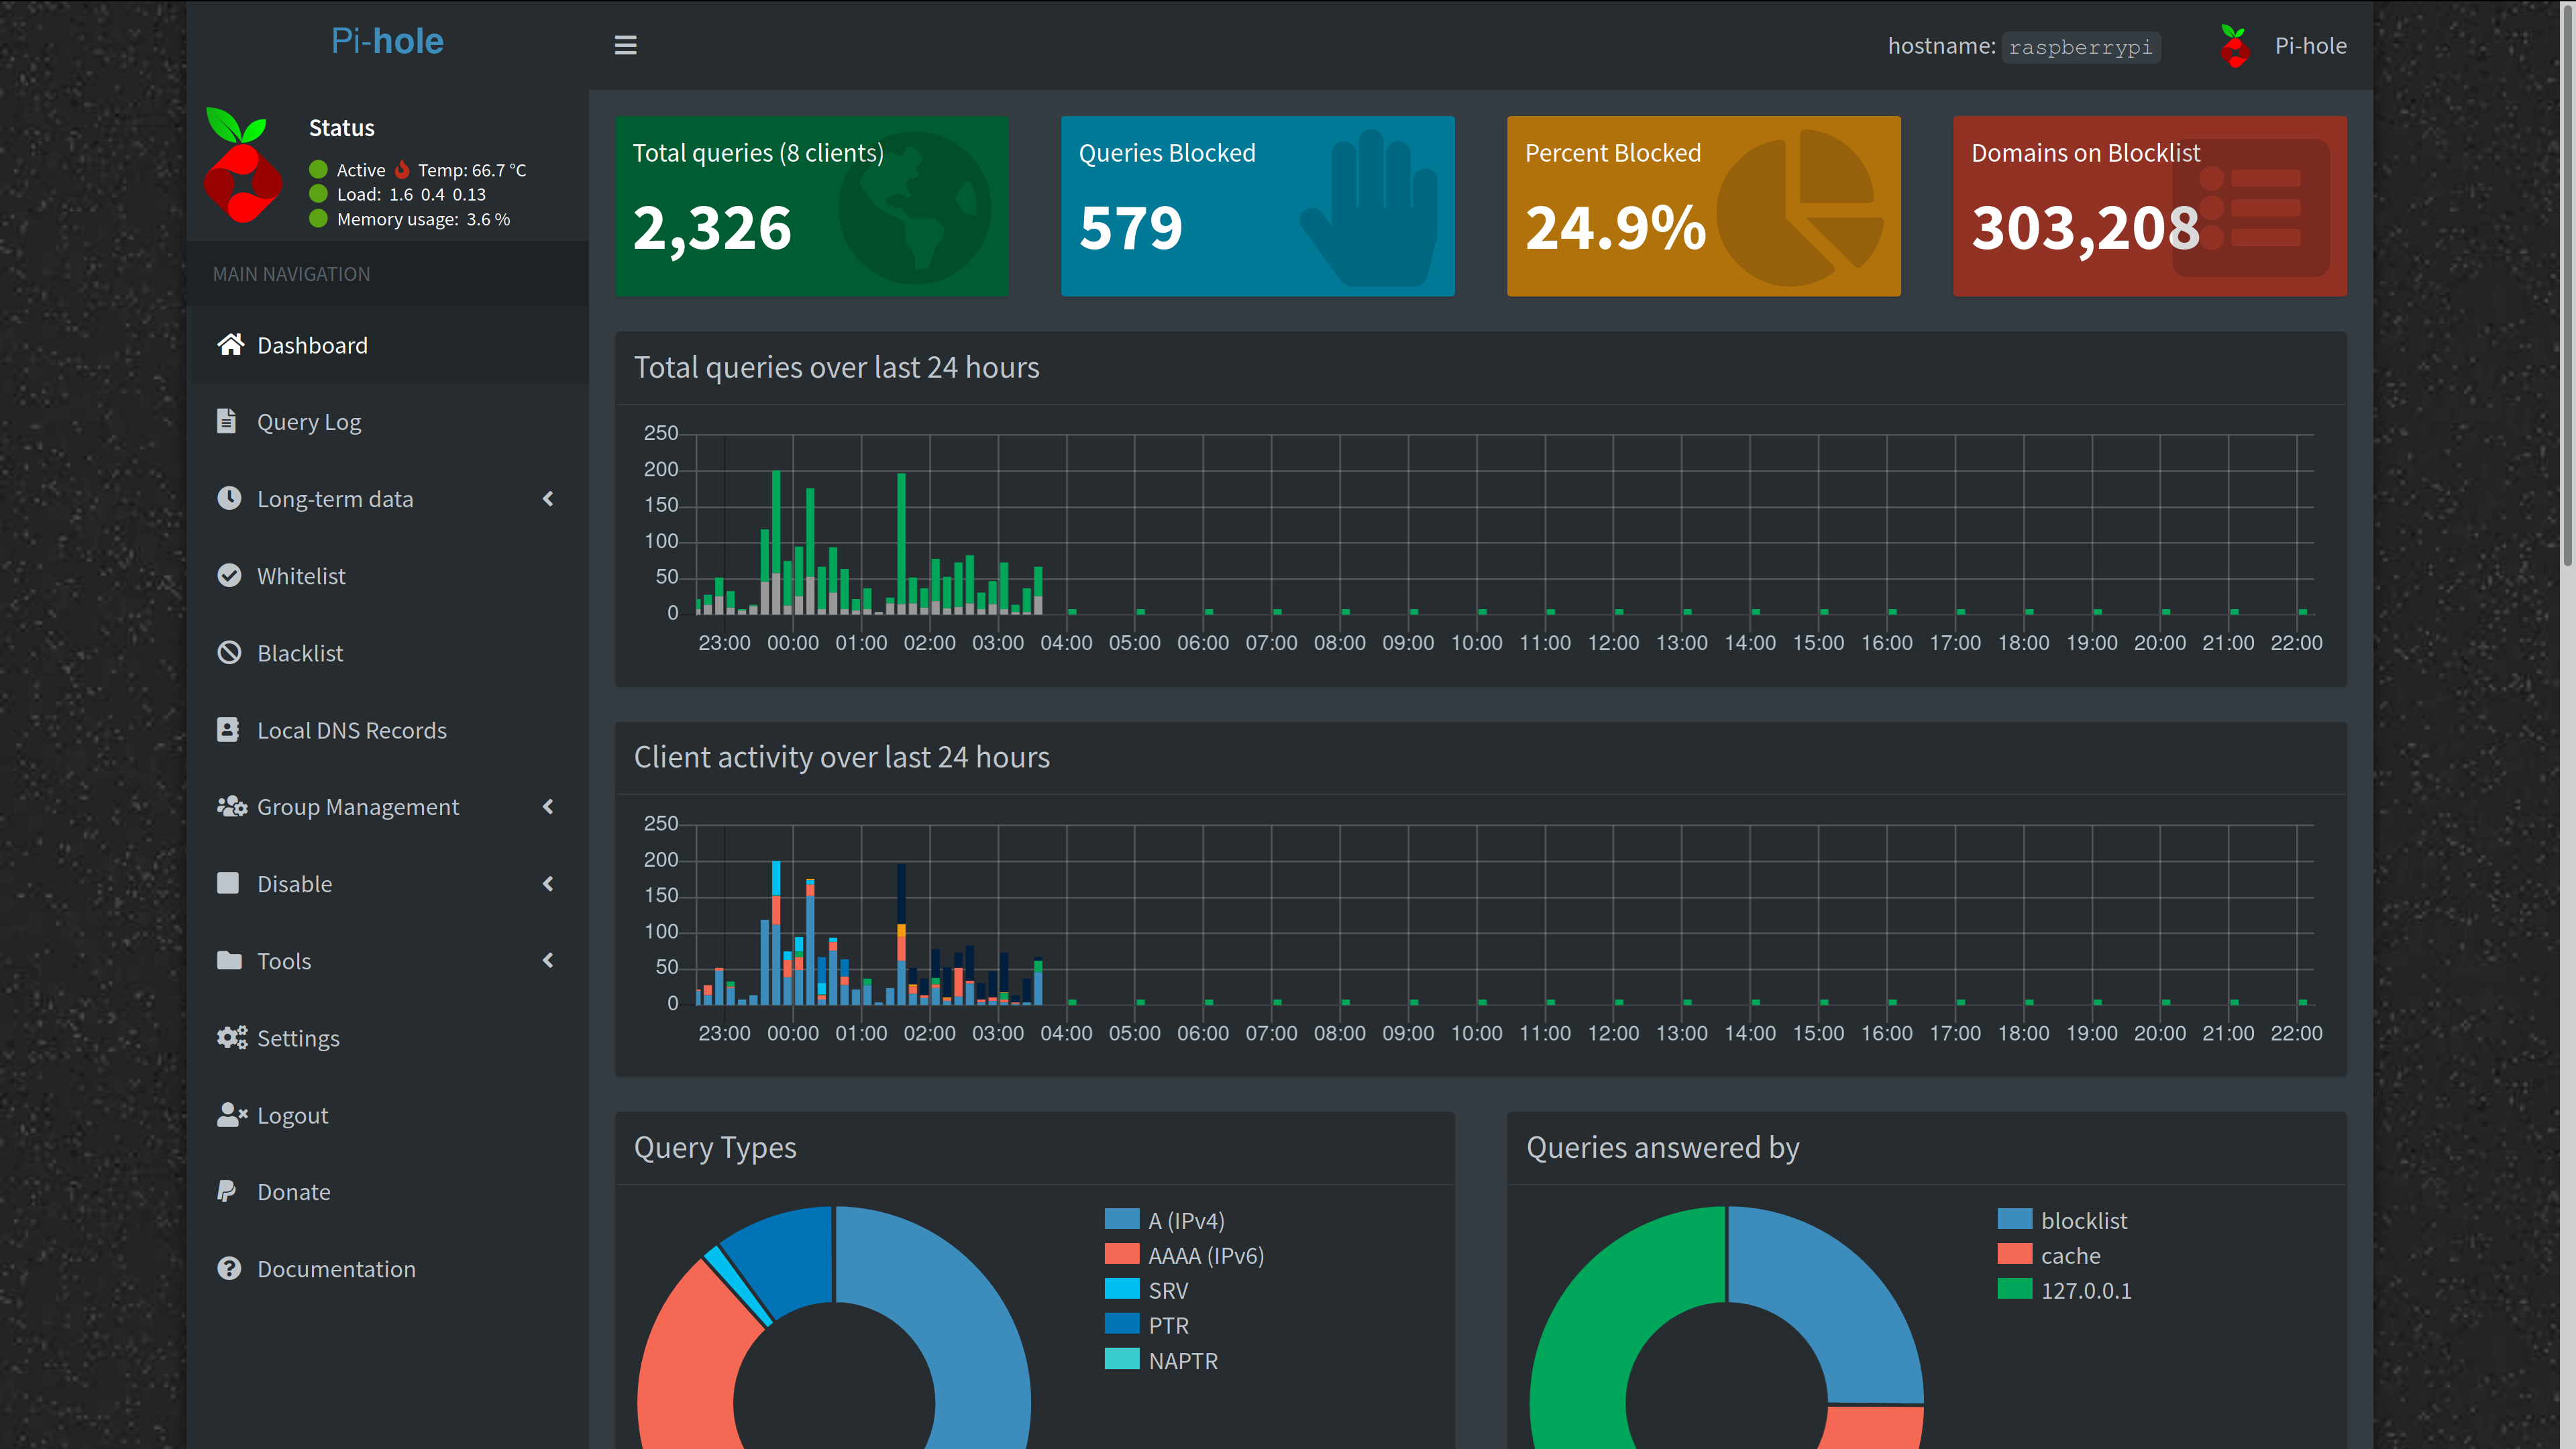Click the list icon on Domains on Blocklist card

pos(2251,207)
